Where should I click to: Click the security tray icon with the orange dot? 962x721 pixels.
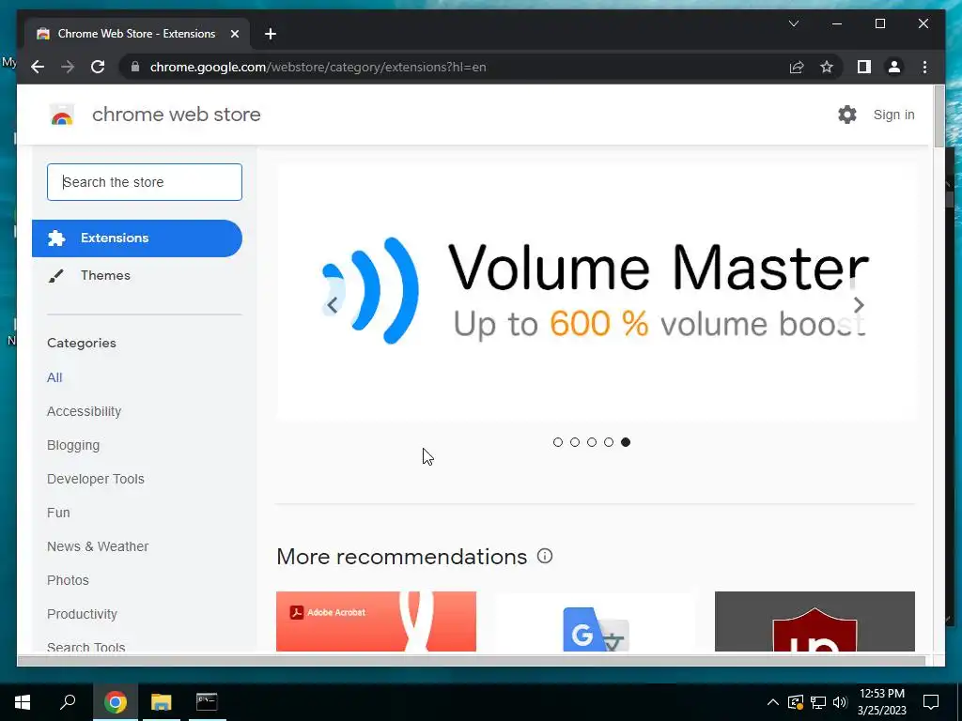[x=796, y=702]
